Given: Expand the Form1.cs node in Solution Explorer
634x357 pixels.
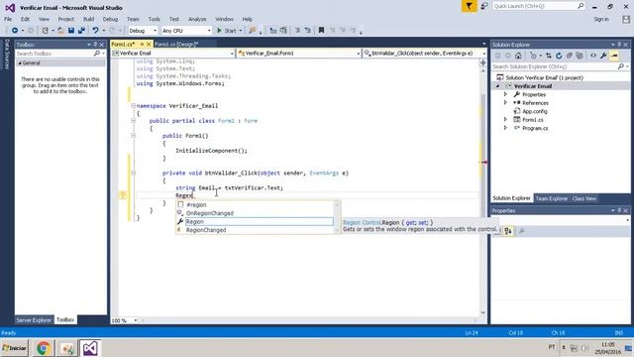Looking at the screenshot, I should click(505, 120).
